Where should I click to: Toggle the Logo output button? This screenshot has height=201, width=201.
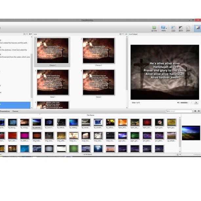click(173, 28)
